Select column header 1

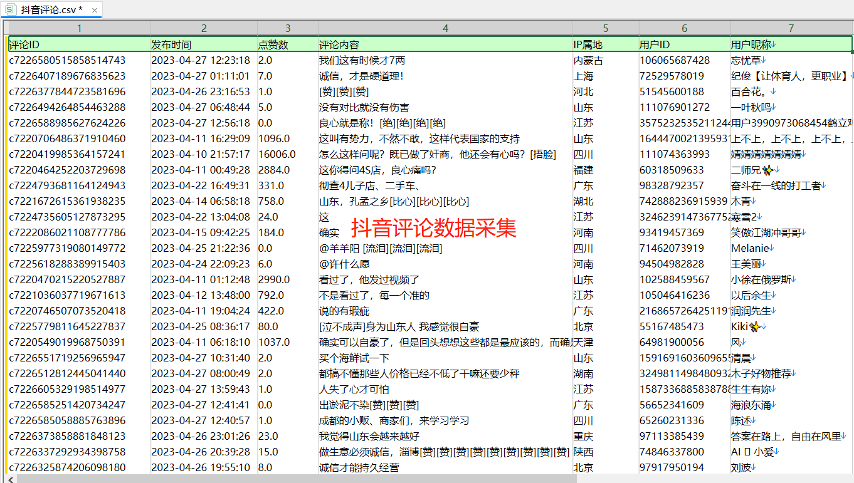79,28
